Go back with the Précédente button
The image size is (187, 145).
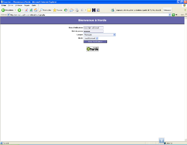(7, 10)
